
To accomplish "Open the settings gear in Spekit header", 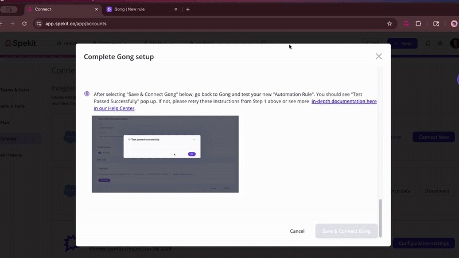I will [x=441, y=44].
